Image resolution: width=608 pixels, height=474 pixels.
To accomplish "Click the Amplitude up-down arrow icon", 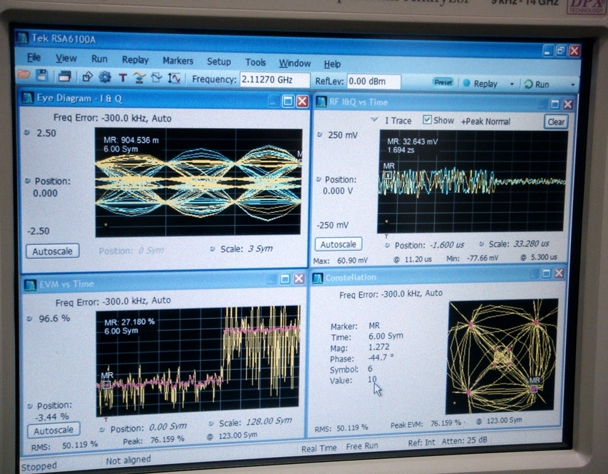I will pos(174,78).
